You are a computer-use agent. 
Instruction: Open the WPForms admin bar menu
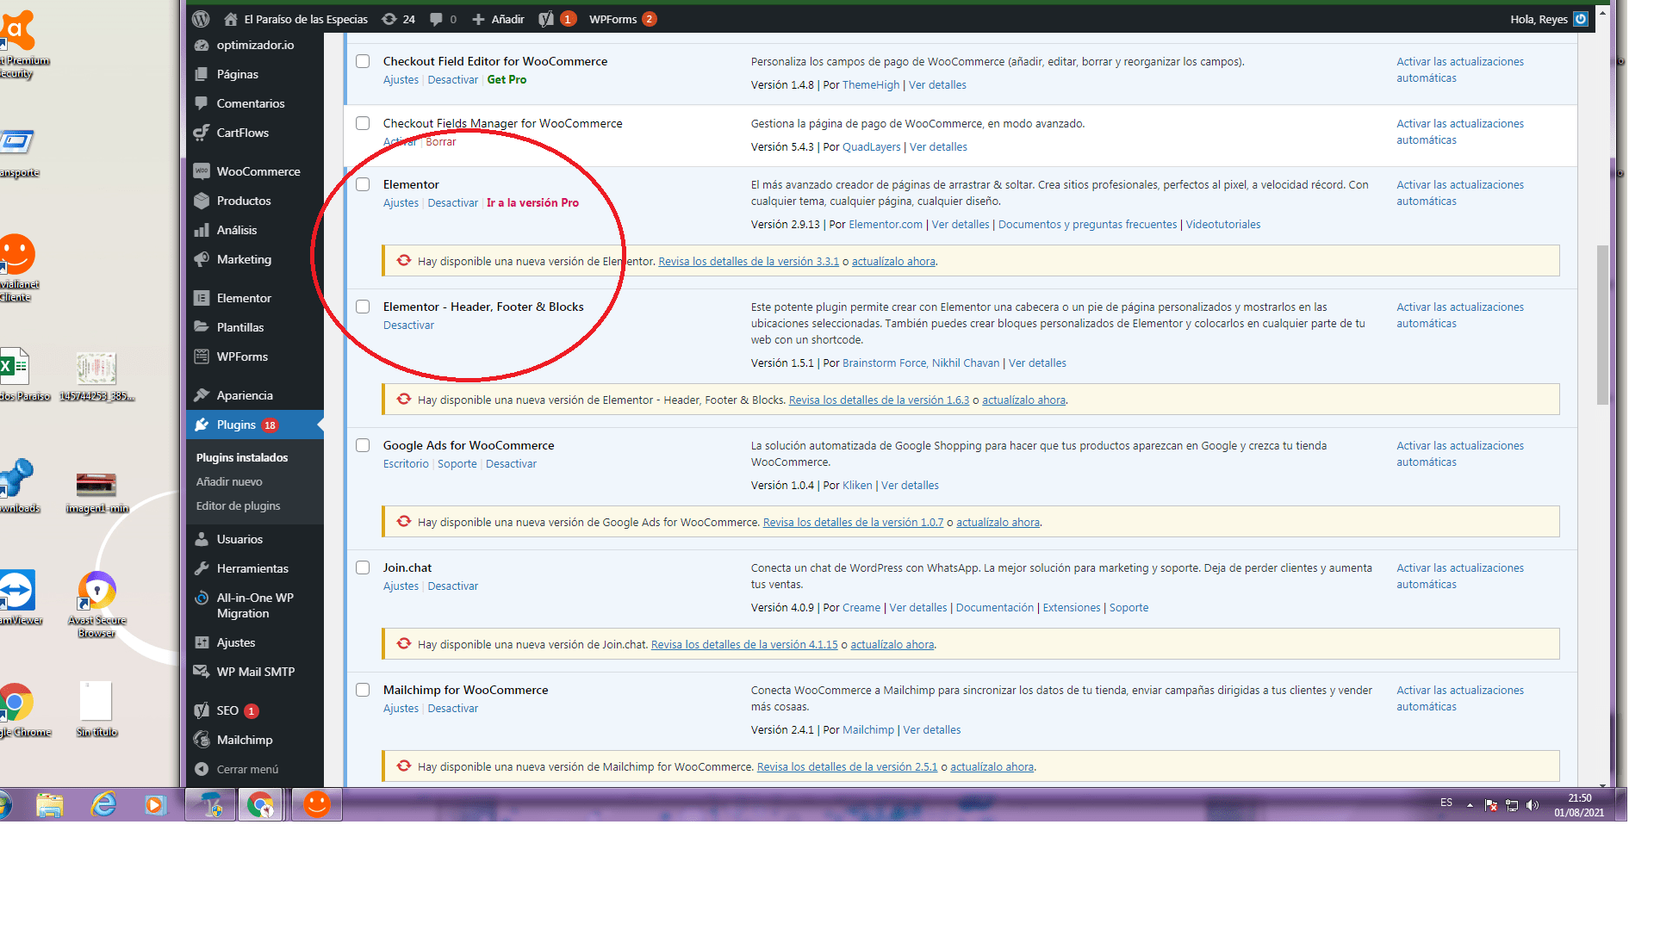(622, 19)
